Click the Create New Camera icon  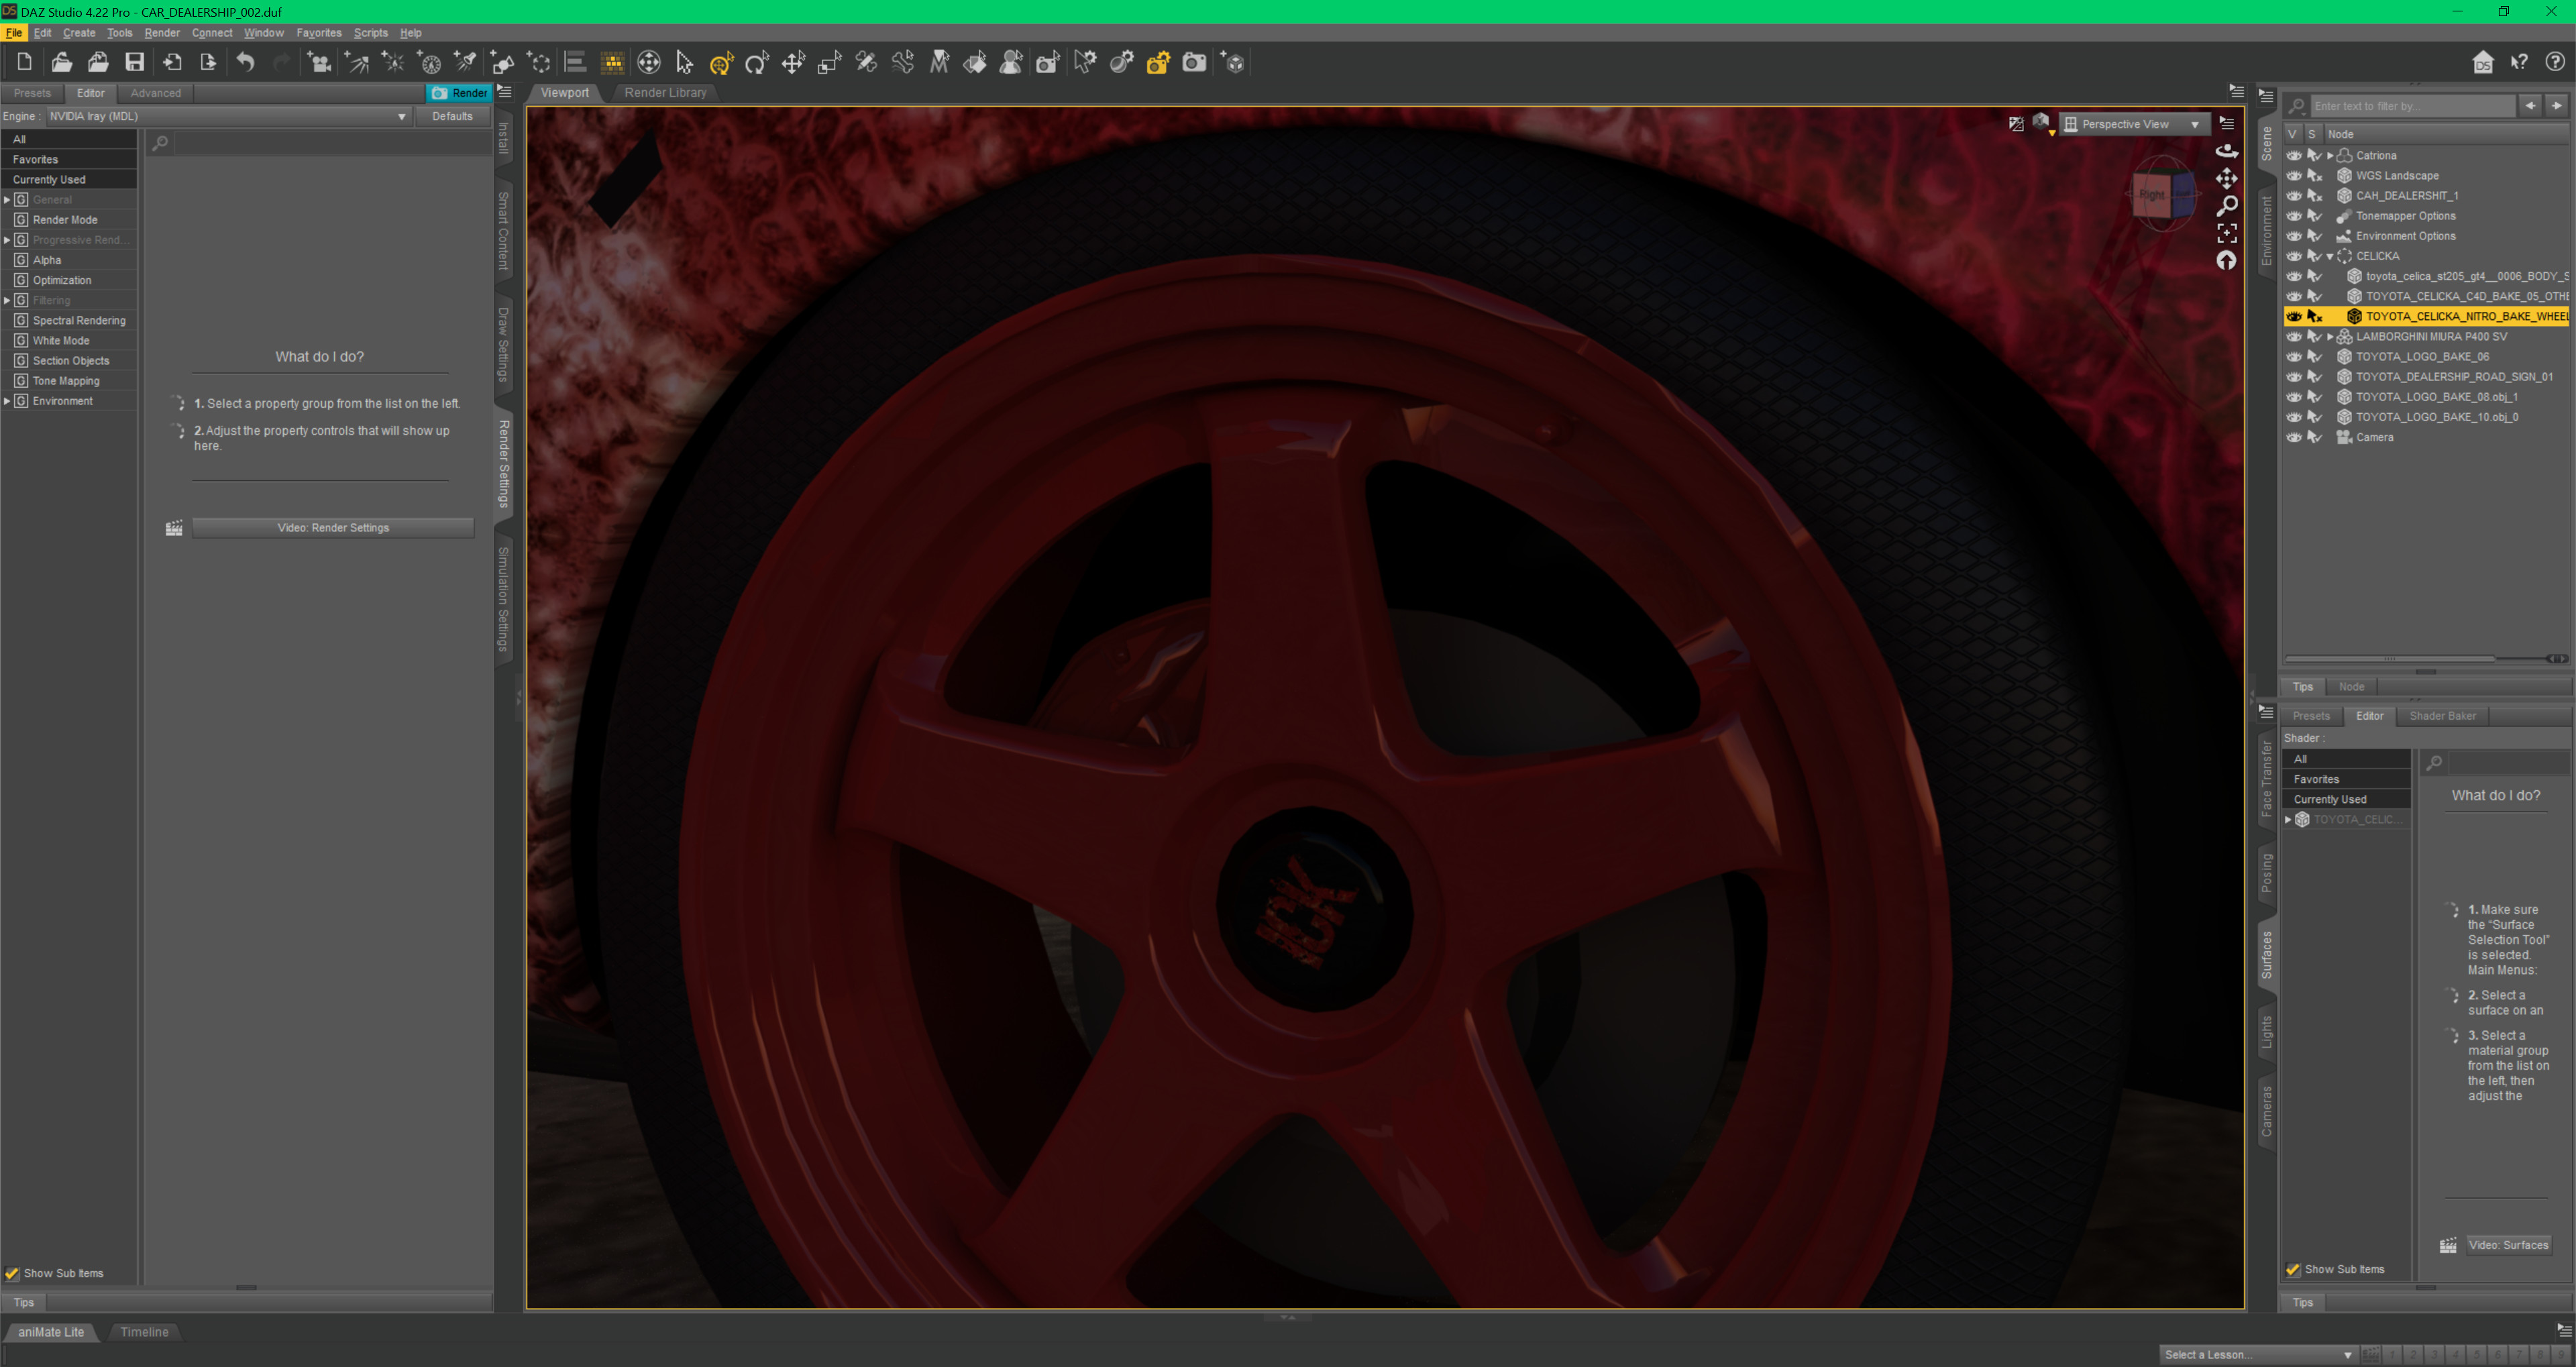point(320,62)
